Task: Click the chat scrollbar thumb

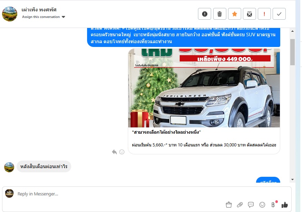Action: [292, 52]
